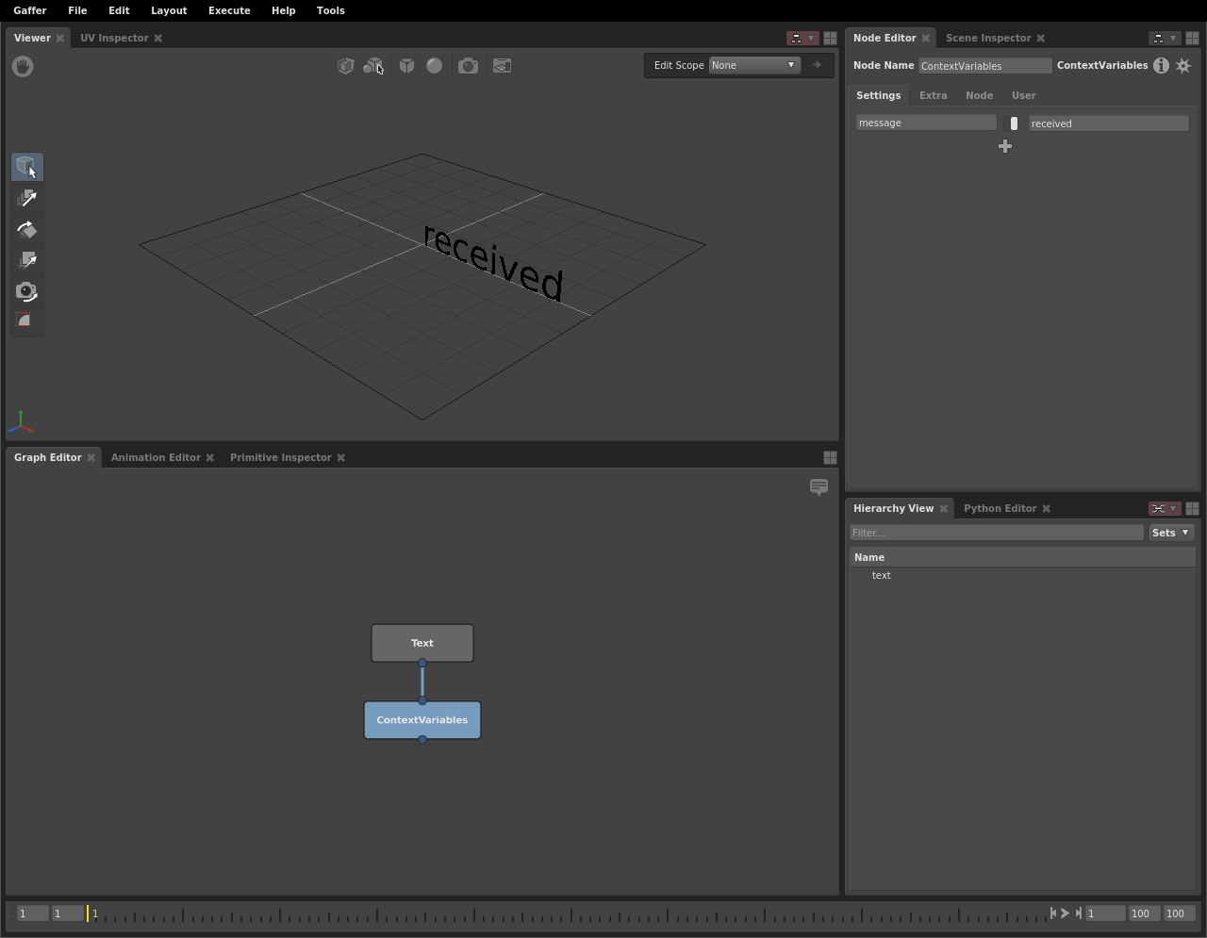Toggle the message variable enable switch
1207x938 pixels.
coord(1014,123)
